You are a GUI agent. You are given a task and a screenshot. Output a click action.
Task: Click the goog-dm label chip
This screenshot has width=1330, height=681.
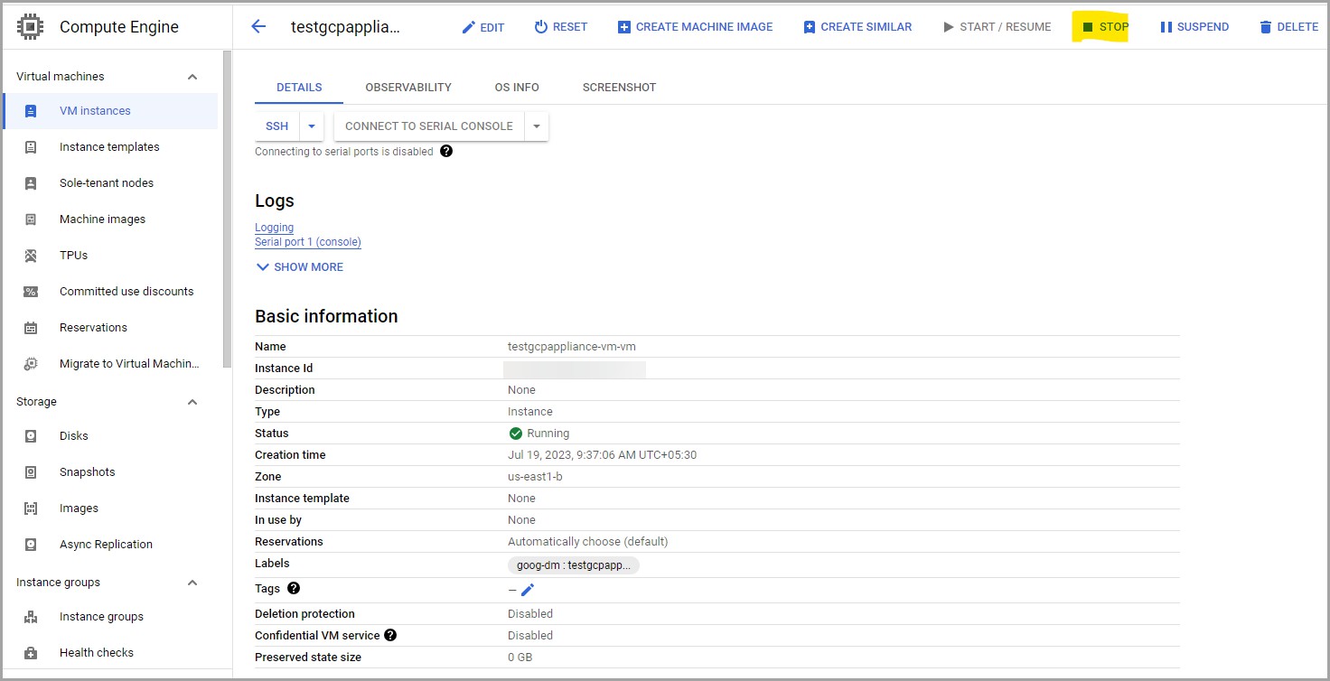(x=574, y=565)
